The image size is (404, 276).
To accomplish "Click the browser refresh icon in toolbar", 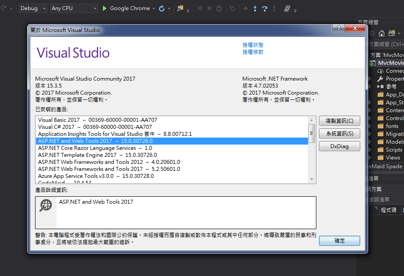I will [x=162, y=8].
